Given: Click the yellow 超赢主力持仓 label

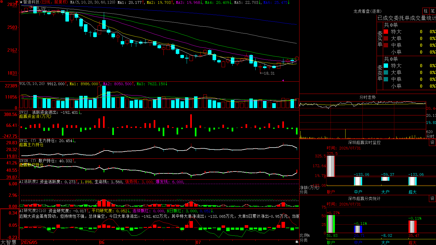Looking at the screenshot, I should (x=31, y=145).
